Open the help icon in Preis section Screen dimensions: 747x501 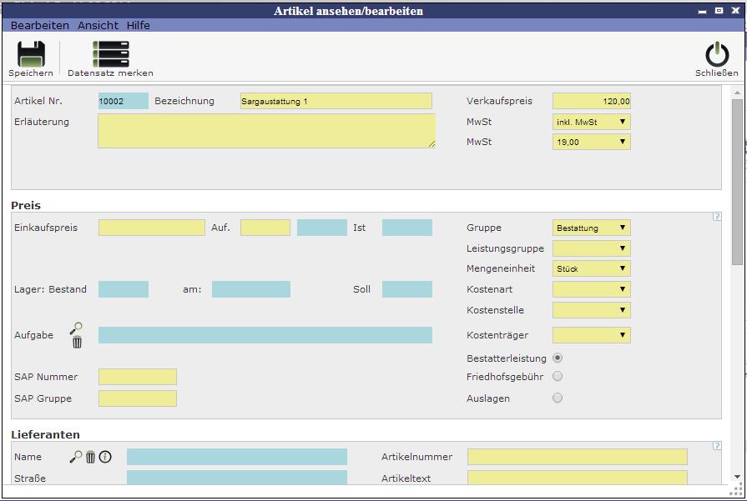717,217
